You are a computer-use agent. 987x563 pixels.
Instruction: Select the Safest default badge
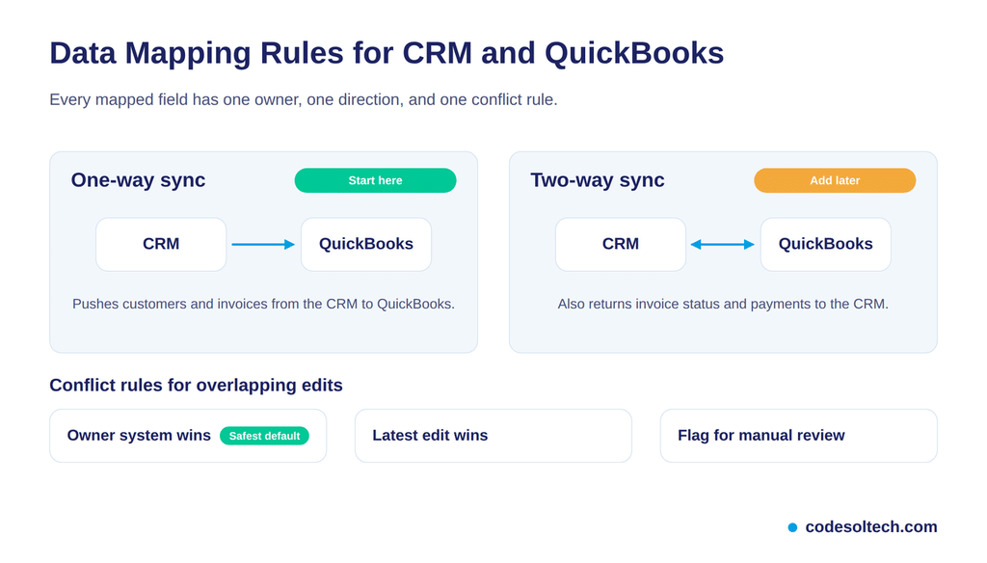coord(264,436)
